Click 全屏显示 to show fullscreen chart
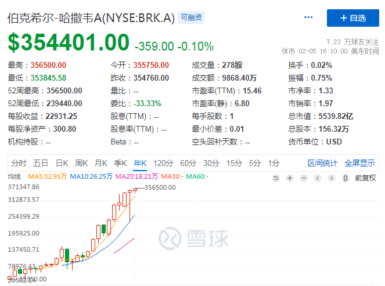The height and width of the screenshot is (286, 385). (360, 162)
